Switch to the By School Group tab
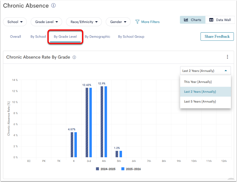 click(x=131, y=37)
